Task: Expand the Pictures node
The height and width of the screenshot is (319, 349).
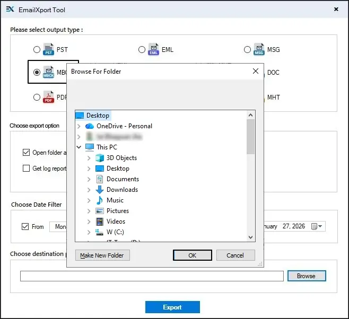Action: pyautogui.click(x=89, y=211)
